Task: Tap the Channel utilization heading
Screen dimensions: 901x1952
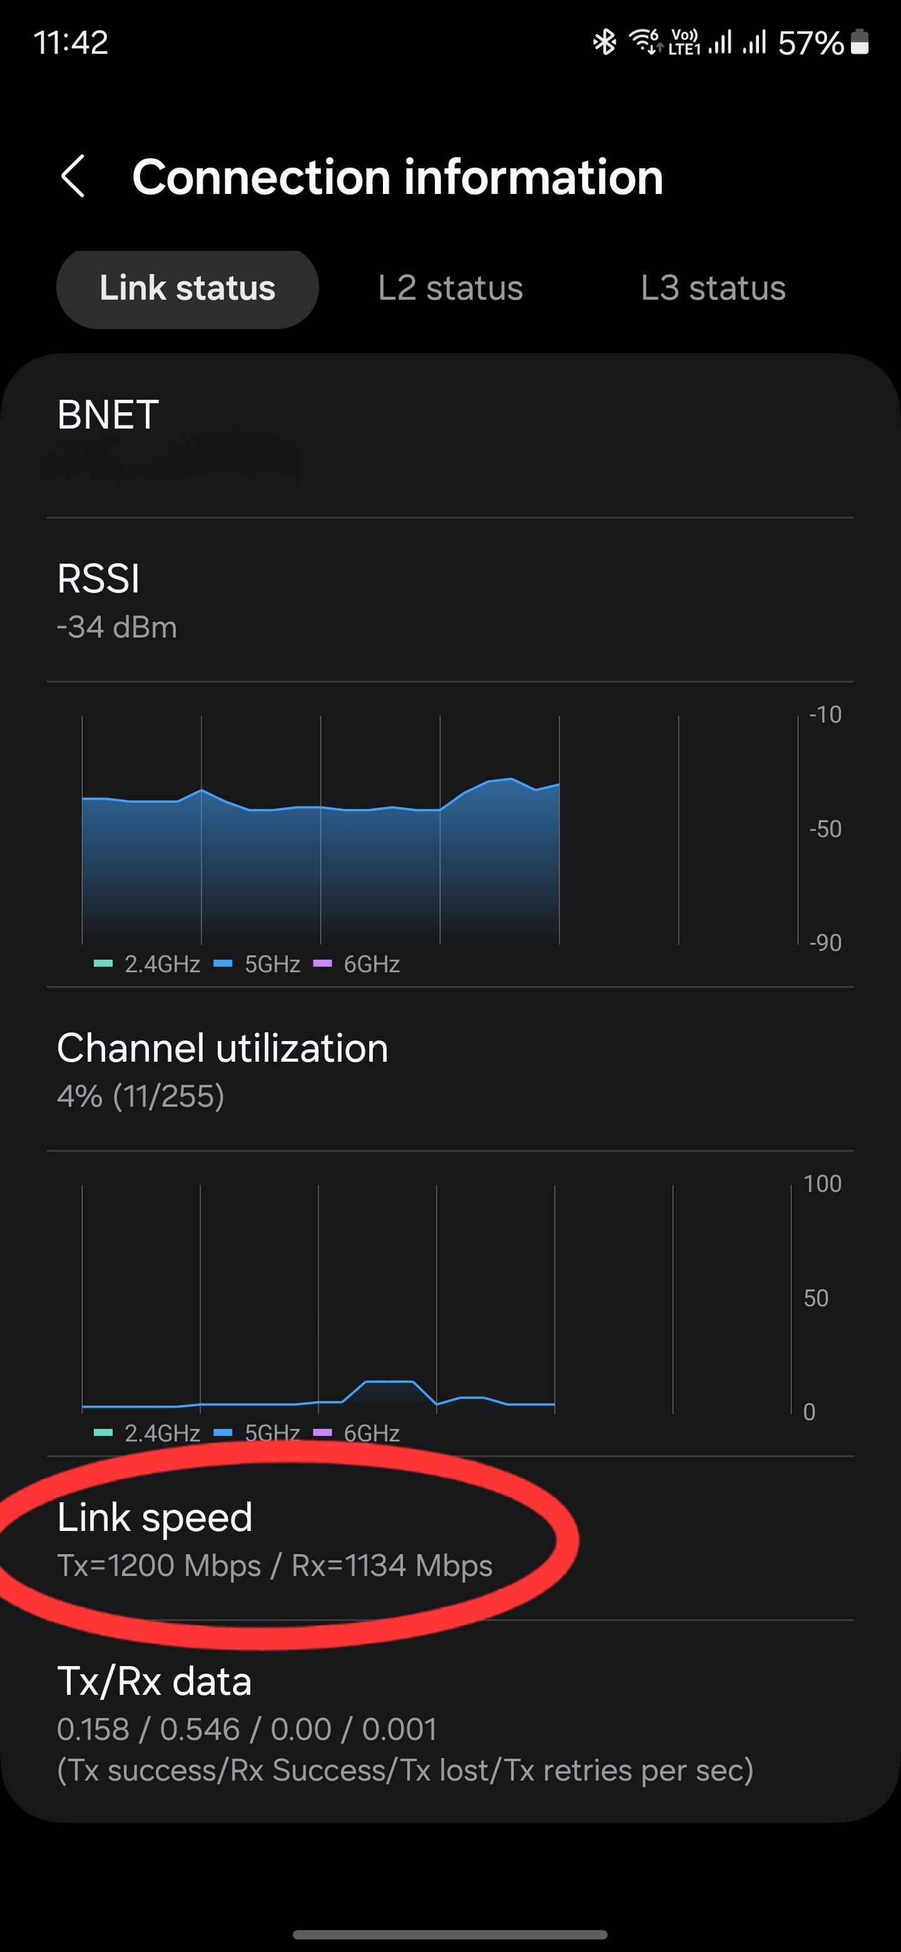Action: click(x=222, y=1049)
